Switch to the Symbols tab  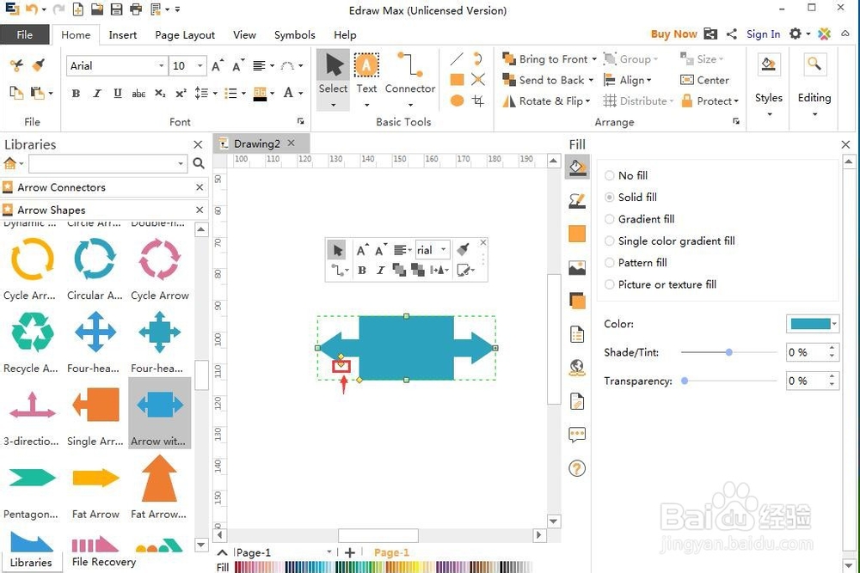(x=294, y=35)
